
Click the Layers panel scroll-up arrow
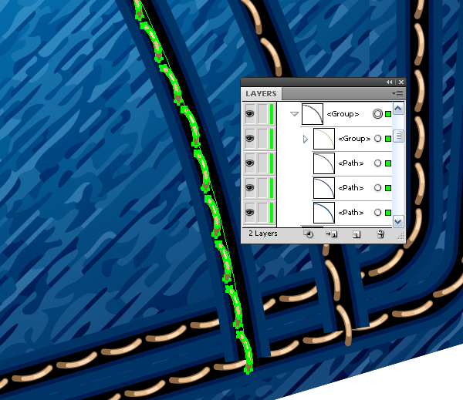point(398,109)
